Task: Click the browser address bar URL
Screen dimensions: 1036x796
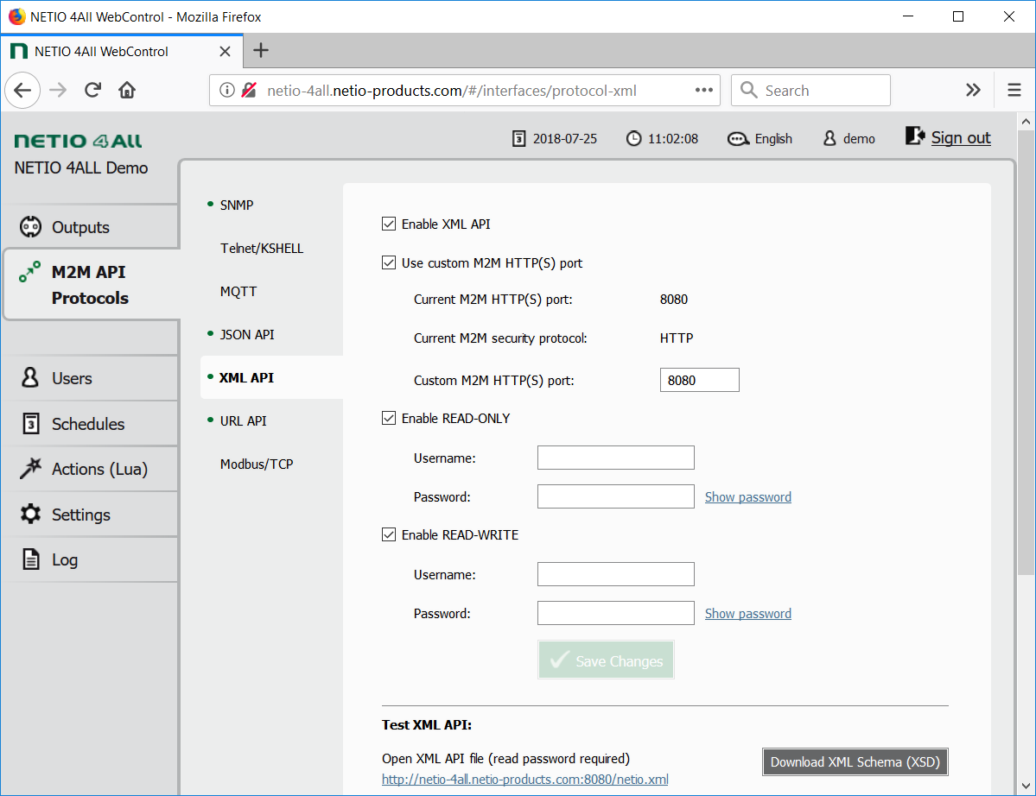Action: click(x=452, y=91)
